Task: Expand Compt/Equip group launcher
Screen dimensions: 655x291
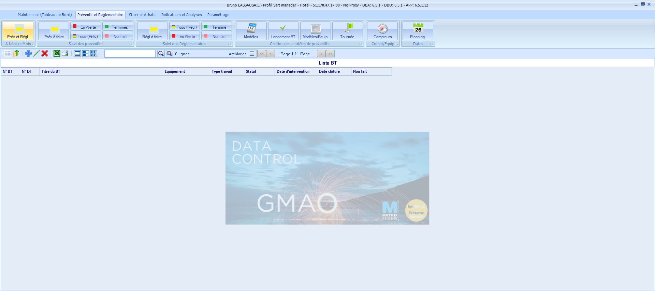Action: click(396, 44)
